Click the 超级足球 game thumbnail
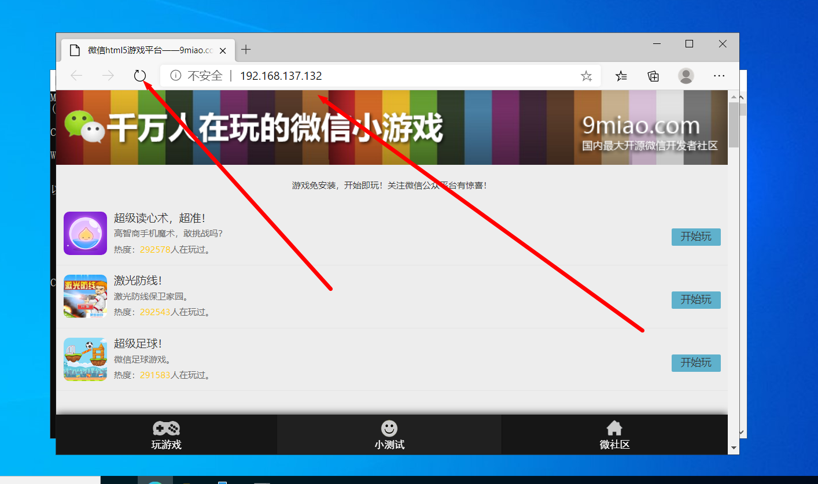The width and height of the screenshot is (818, 484). 85,359
